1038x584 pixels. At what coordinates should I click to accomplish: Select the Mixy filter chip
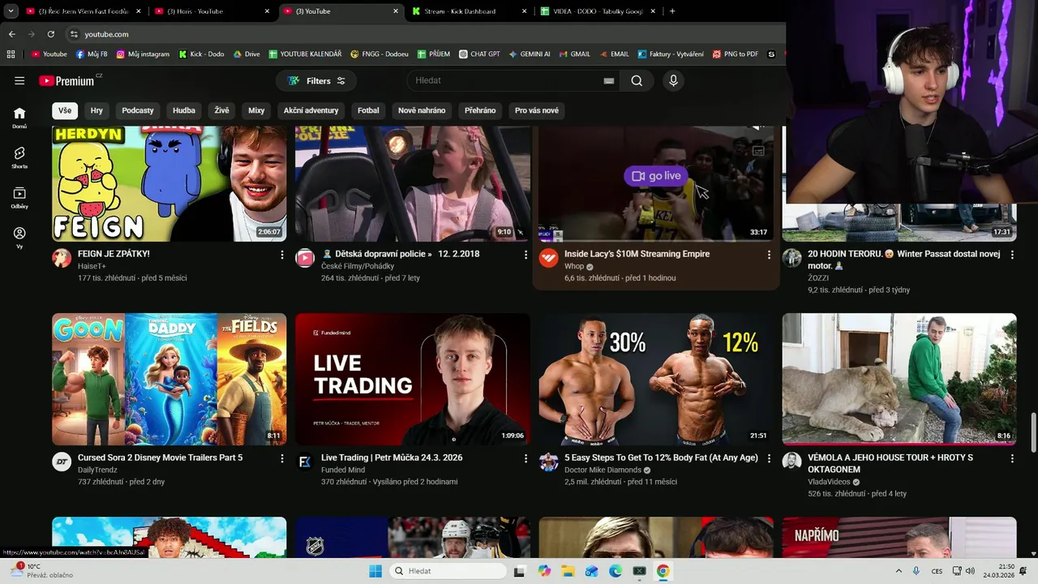click(256, 110)
